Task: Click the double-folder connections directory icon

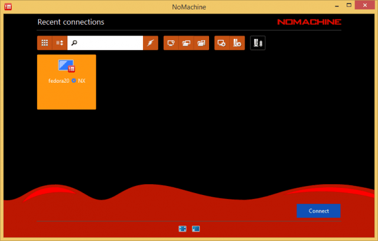Action: [x=201, y=43]
